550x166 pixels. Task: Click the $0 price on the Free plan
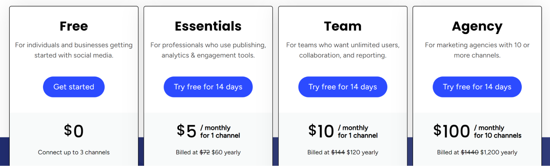pyautogui.click(x=73, y=131)
